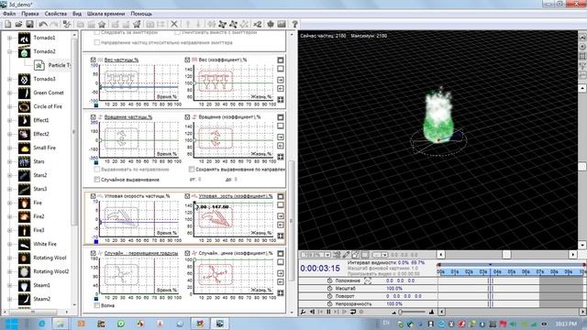Collapse the Tornado2 tree node

pos(10,51)
